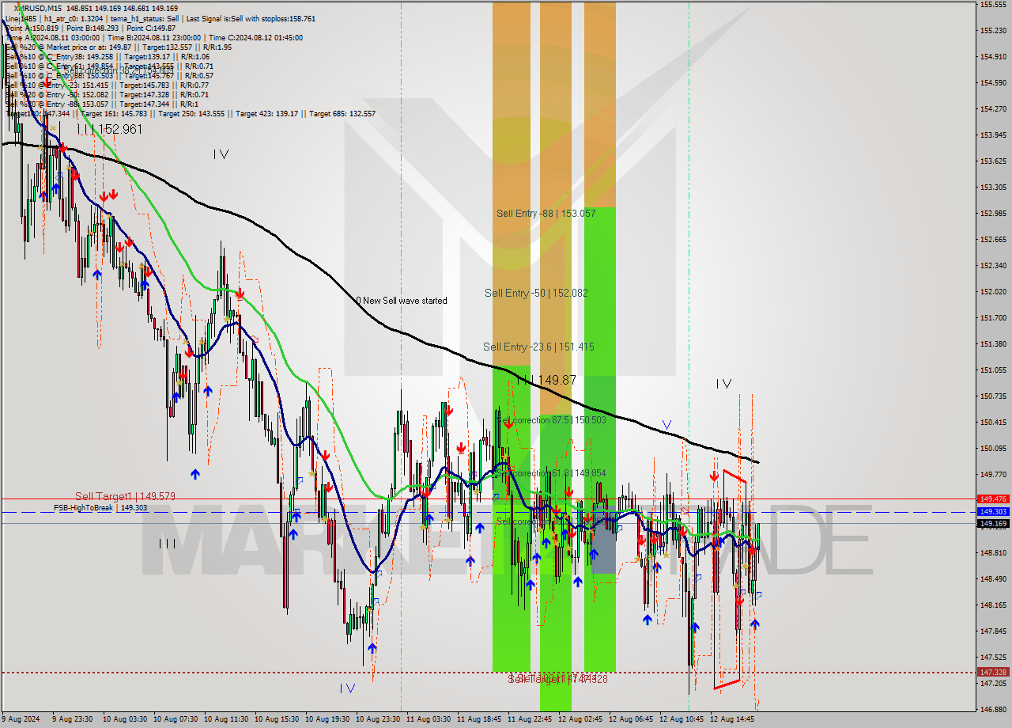The image size is (1012, 728).
Task: Click the 'Target 161: 145.783' targets line
Action: click(115, 114)
